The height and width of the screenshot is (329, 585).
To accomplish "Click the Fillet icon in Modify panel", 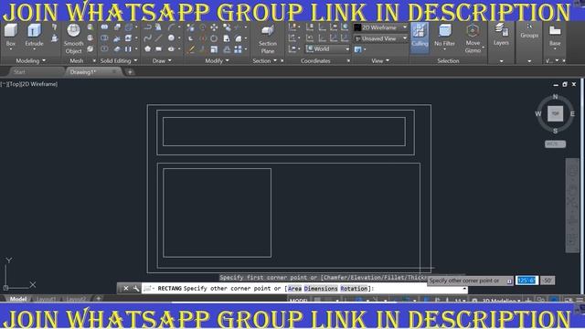I will coord(239,38).
